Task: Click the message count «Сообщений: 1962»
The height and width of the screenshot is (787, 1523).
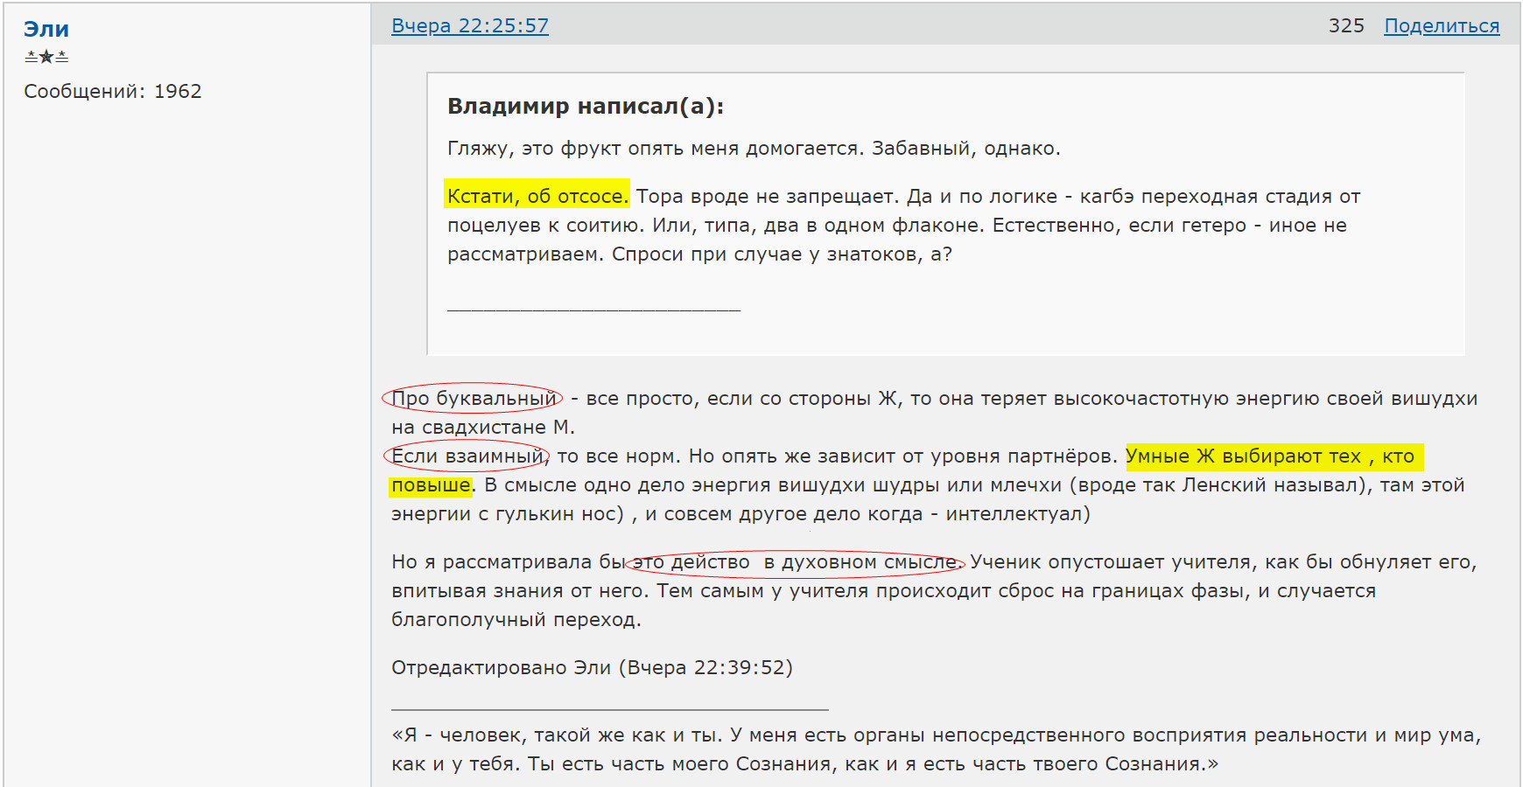Action: 112,90
